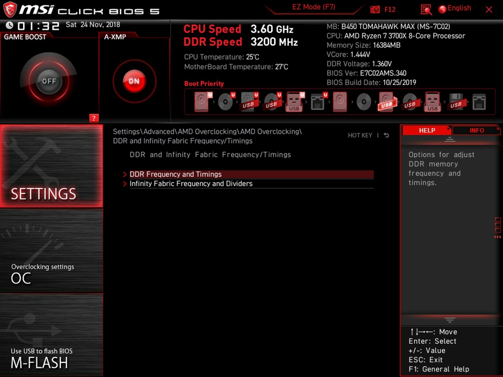Click the globe language icon

(442, 9)
